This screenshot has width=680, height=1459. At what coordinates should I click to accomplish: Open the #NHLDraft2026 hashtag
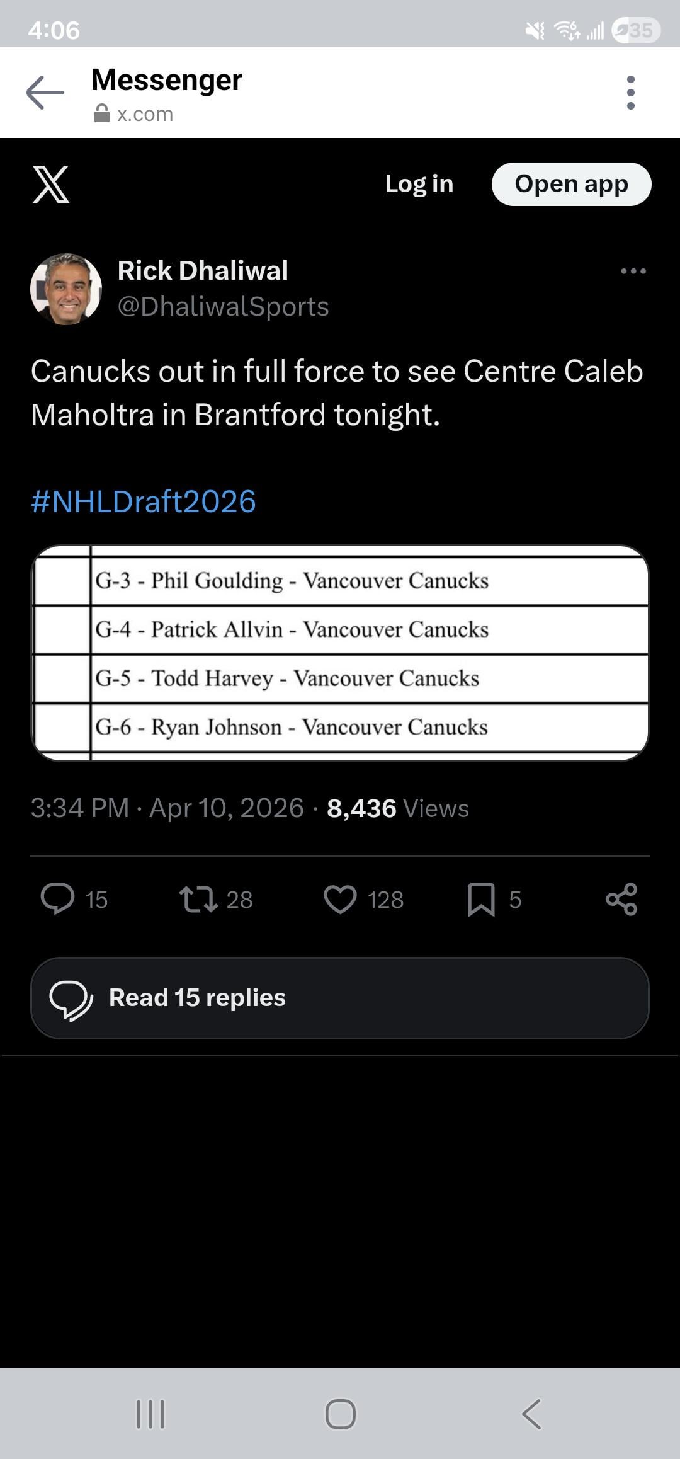[x=144, y=501]
